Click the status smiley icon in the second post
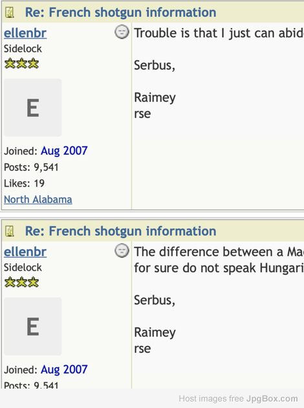This screenshot has height=408, width=304. [122, 251]
